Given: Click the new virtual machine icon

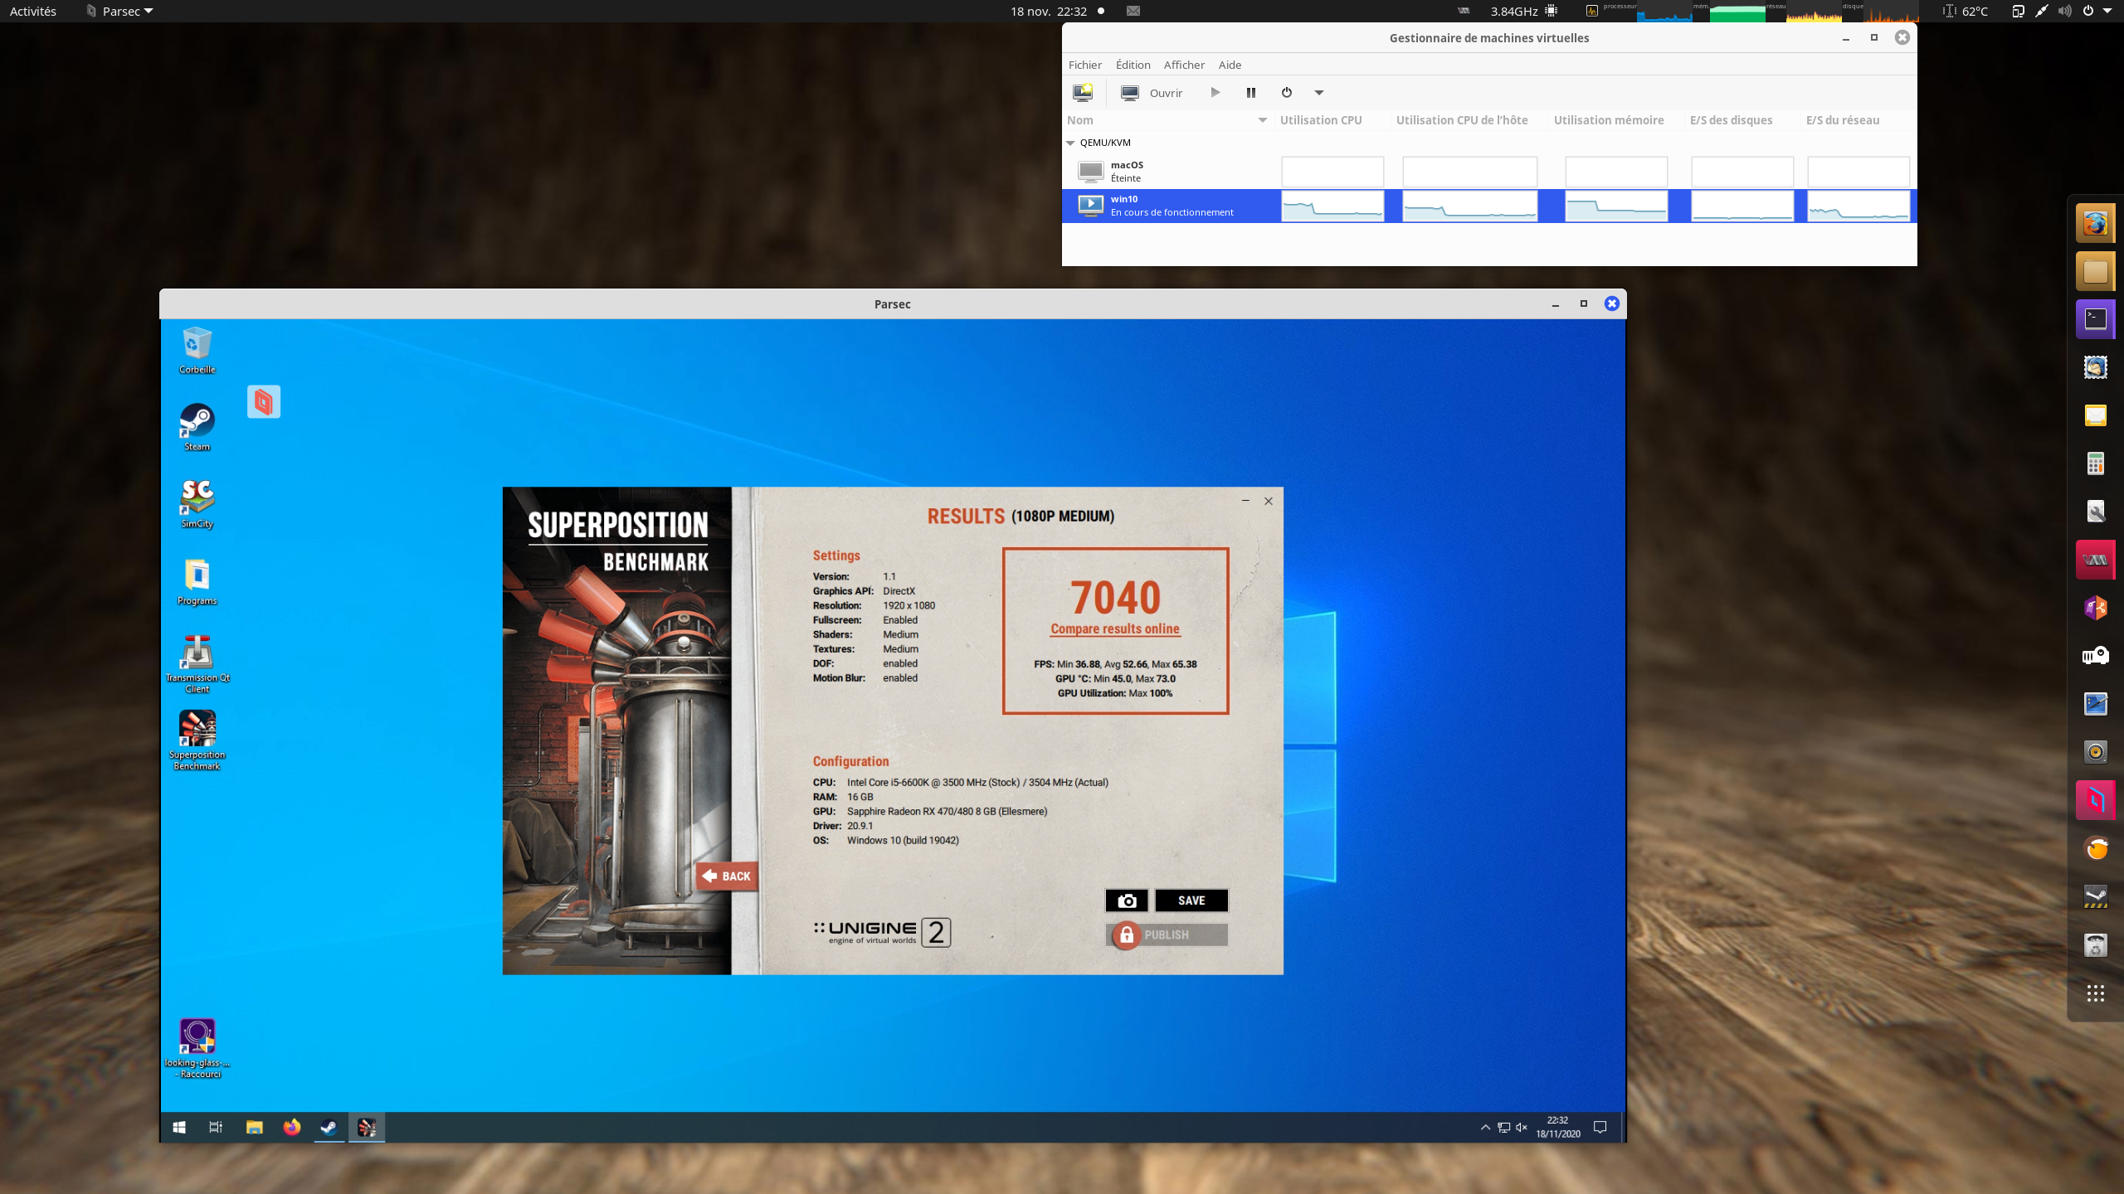Looking at the screenshot, I should (1083, 93).
